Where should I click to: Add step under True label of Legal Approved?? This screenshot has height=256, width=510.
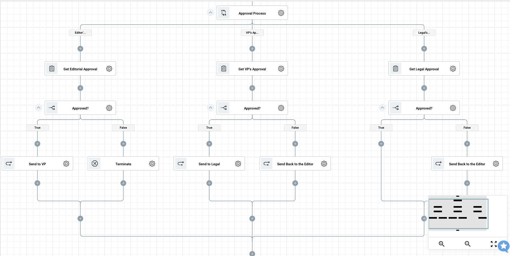pyautogui.click(x=381, y=144)
